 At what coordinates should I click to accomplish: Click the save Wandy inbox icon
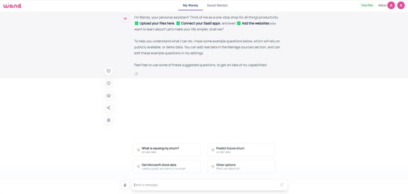click(108, 96)
